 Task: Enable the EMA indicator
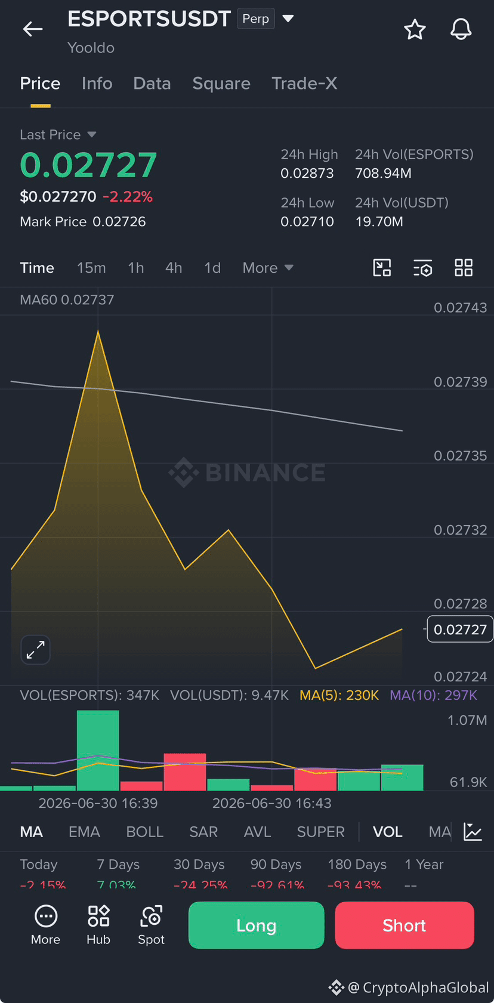(x=84, y=832)
